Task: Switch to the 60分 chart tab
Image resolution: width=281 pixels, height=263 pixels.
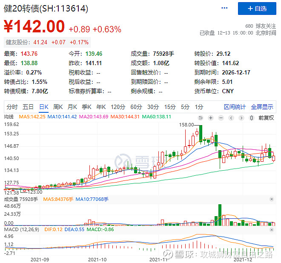Action: pyautogui.click(x=136, y=107)
